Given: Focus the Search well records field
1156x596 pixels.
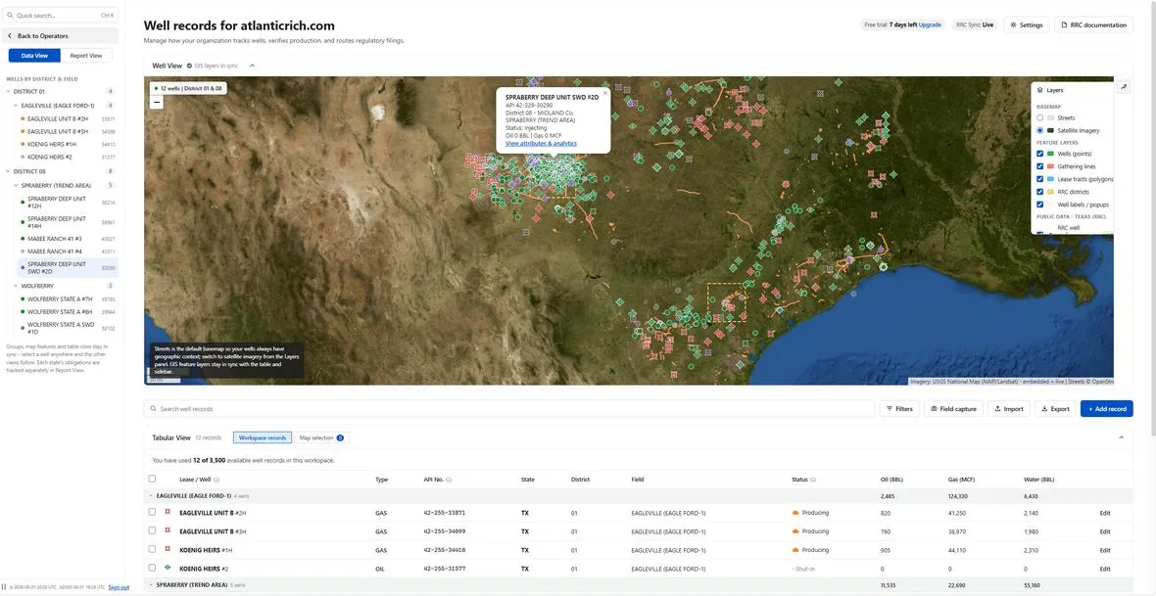Looking at the screenshot, I should 509,409.
